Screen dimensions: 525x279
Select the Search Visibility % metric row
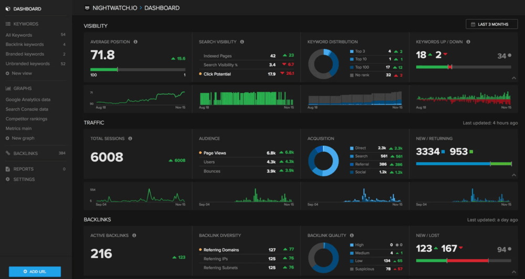point(247,65)
